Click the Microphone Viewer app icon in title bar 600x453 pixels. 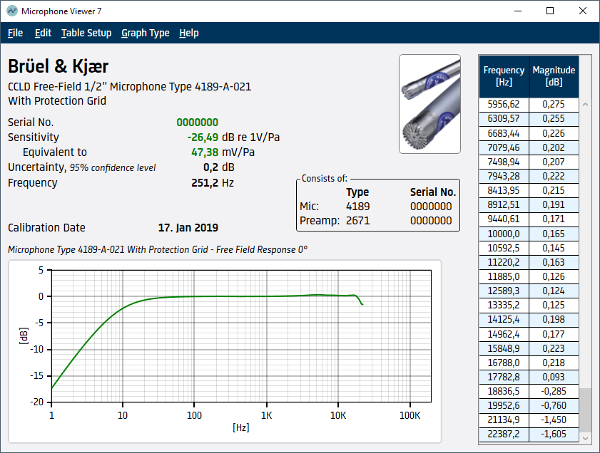11,11
